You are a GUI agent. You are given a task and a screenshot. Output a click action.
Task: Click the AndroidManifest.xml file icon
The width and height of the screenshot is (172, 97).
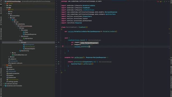13,55
